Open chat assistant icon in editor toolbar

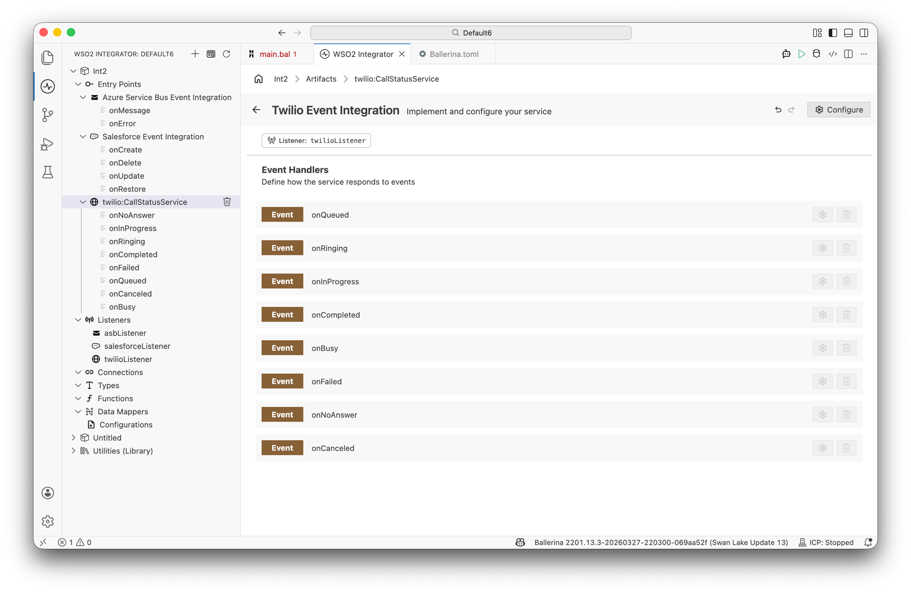point(786,54)
